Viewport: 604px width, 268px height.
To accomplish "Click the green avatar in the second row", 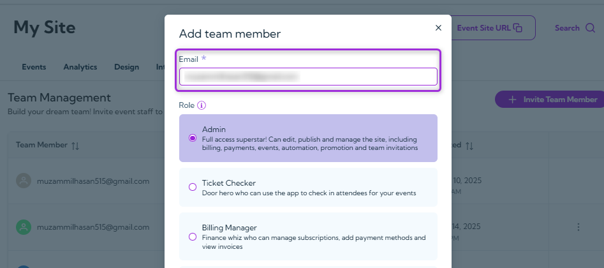I will (x=24, y=227).
